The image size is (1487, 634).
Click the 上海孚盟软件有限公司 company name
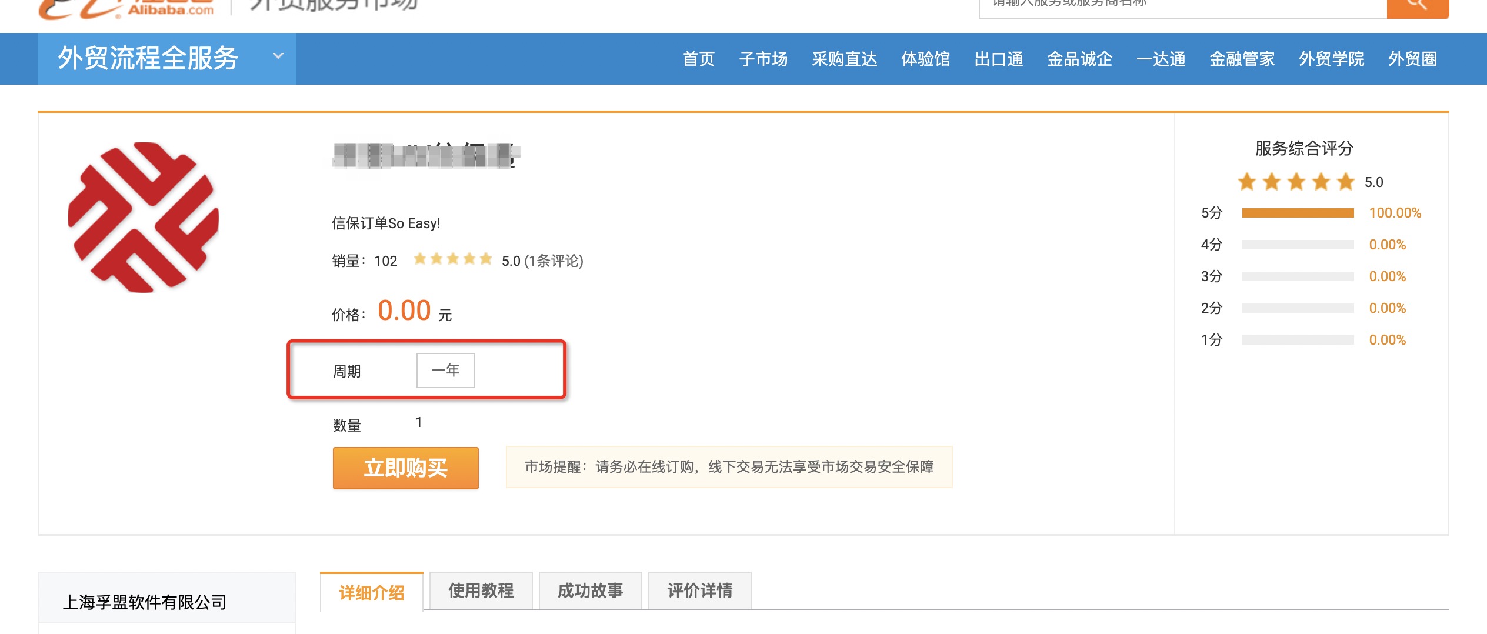click(145, 602)
